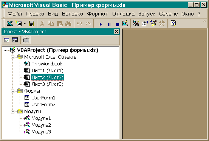Click the Redo arrow icon
This screenshot has width=209, height=141.
[x=88, y=23]
